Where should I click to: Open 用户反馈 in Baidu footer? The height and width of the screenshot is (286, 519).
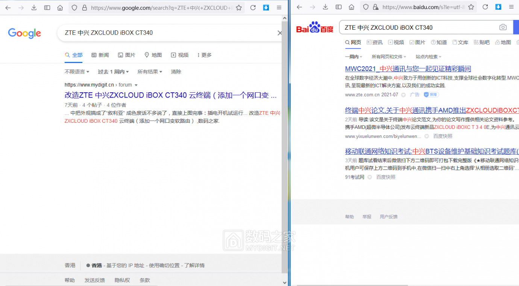(x=388, y=217)
